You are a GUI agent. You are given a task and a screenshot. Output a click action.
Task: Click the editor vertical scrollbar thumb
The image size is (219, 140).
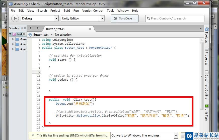(x=201, y=76)
